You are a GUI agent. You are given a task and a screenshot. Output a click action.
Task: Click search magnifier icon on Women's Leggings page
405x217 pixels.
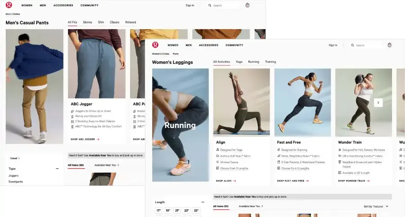[352, 45]
